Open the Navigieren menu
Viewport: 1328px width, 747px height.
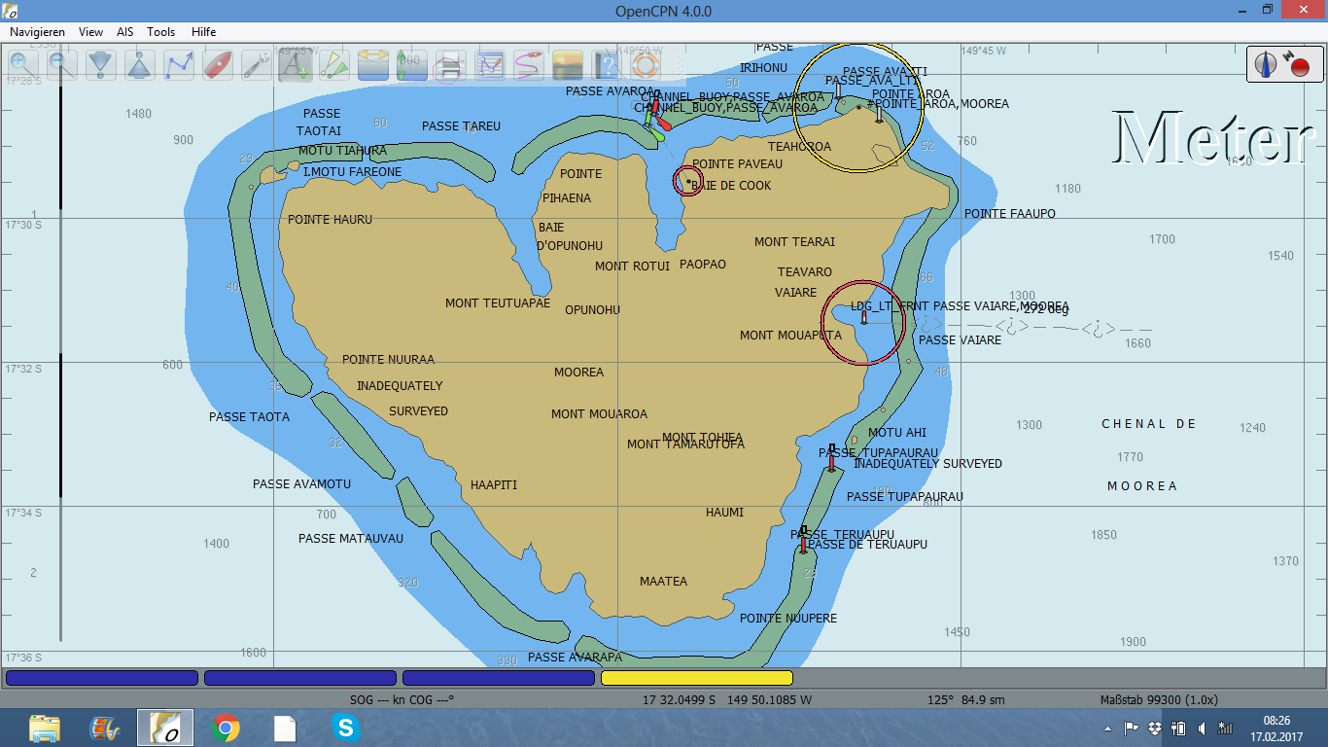[37, 31]
